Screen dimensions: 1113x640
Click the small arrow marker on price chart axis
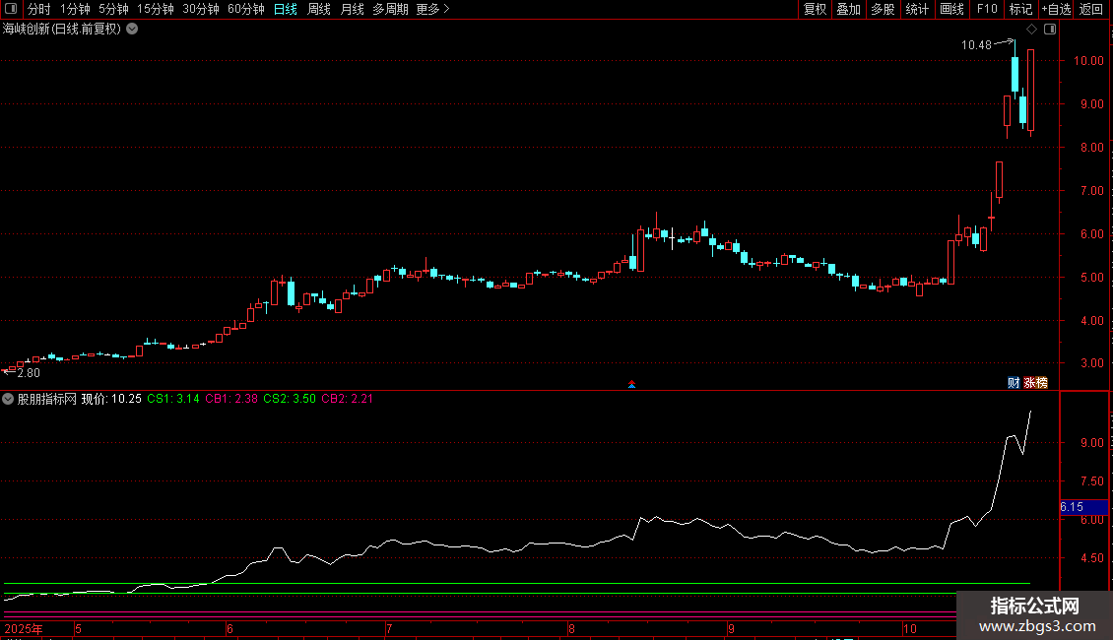coord(631,384)
